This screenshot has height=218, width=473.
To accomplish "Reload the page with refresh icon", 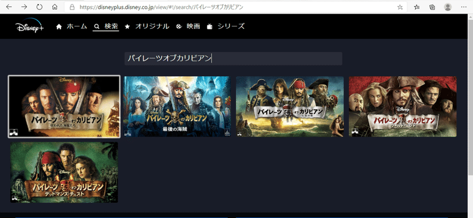I will (x=39, y=7).
